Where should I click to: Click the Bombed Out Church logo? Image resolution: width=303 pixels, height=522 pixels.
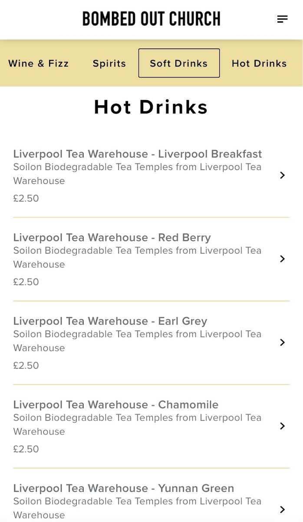pyautogui.click(x=151, y=19)
